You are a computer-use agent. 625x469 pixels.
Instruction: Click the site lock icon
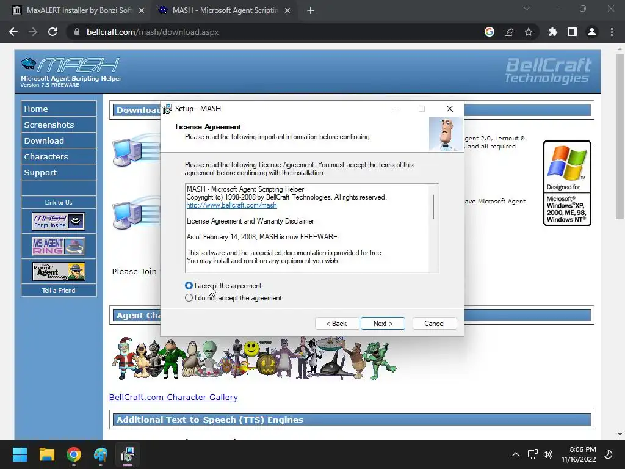pyautogui.click(x=77, y=32)
